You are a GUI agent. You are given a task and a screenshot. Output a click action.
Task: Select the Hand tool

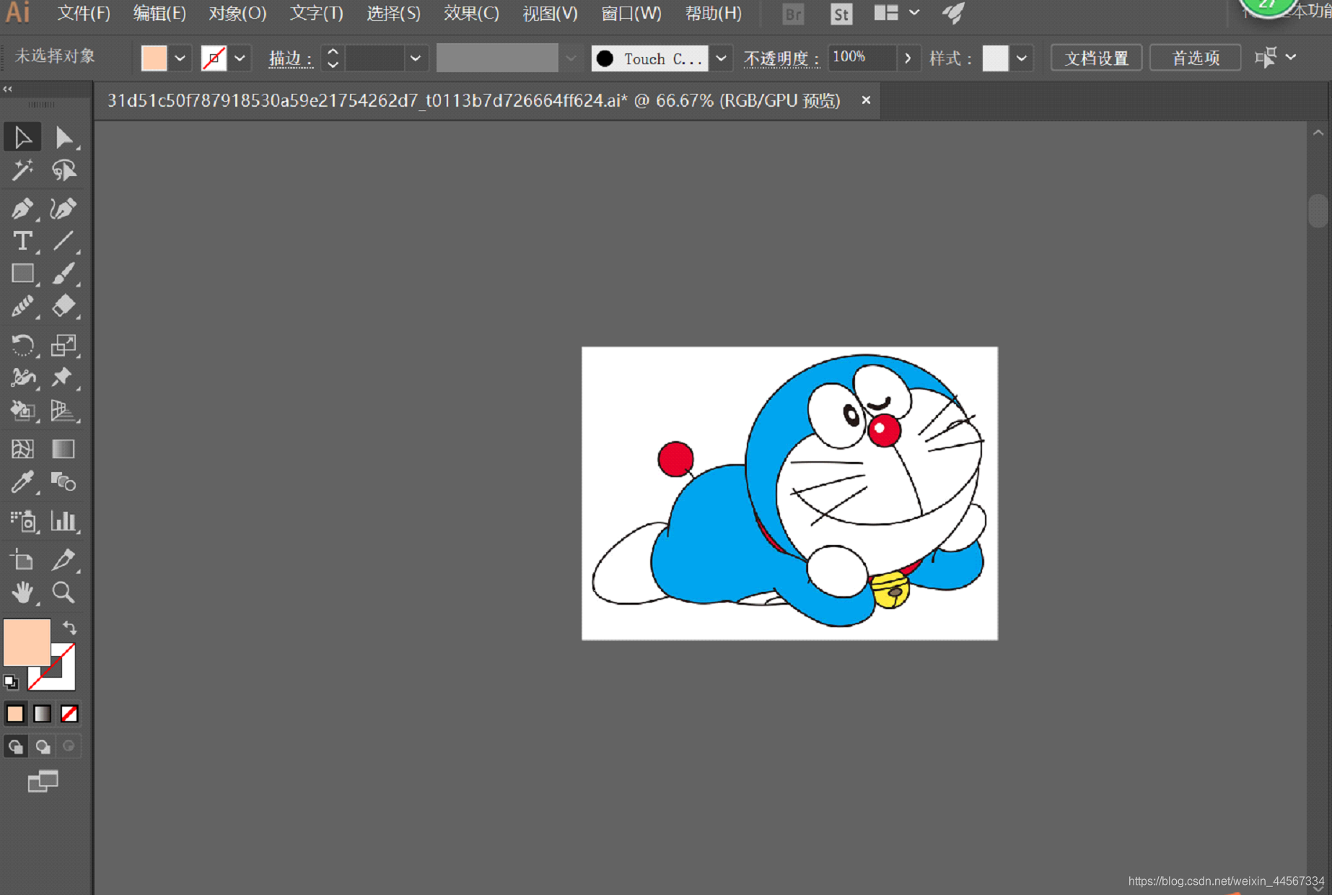tap(22, 593)
